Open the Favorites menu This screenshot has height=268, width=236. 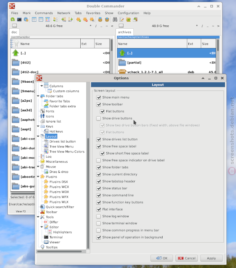93,13
